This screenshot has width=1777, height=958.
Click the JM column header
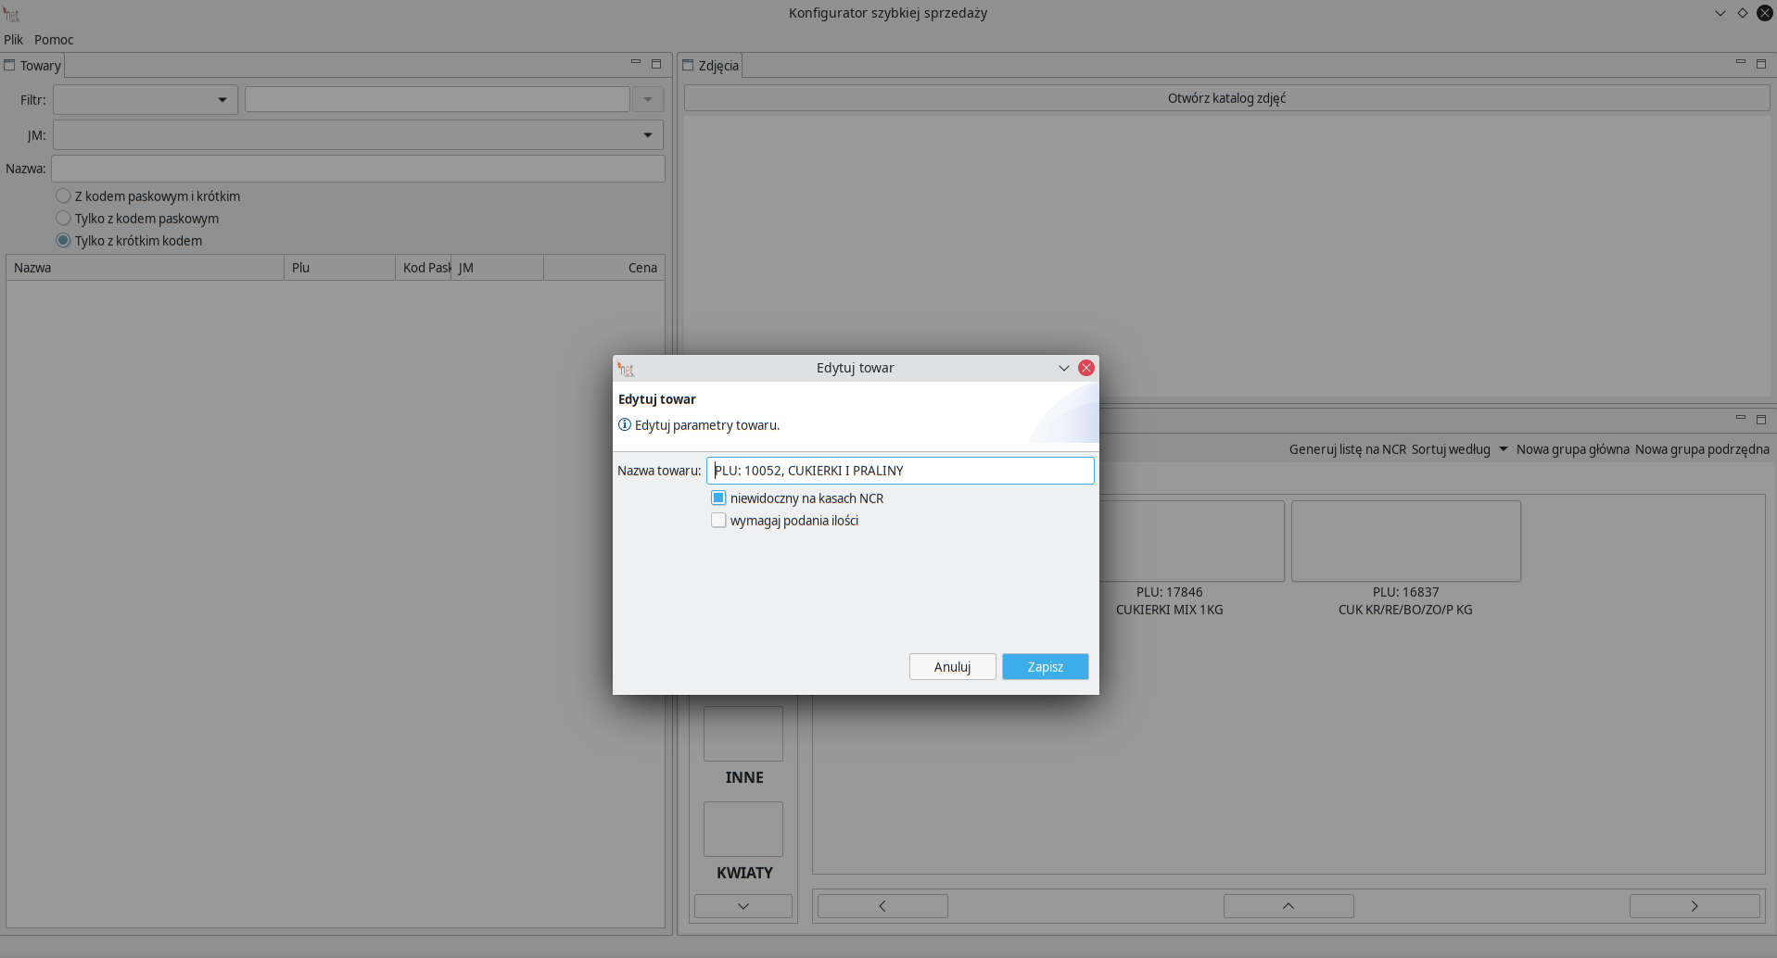pyautogui.click(x=498, y=268)
